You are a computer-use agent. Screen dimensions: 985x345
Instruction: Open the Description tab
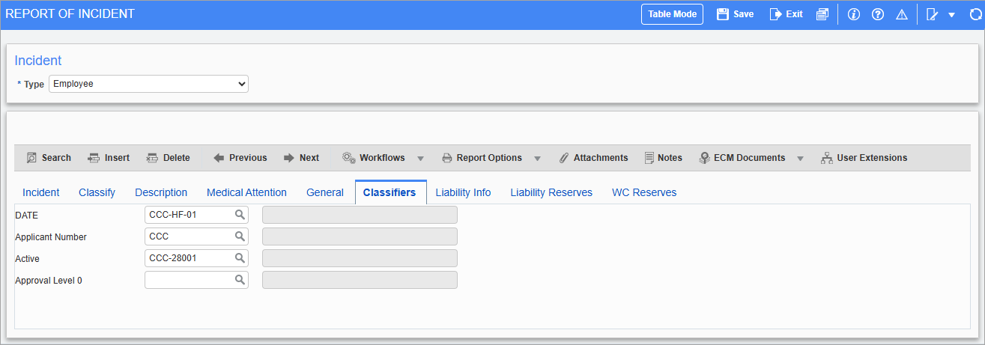161,192
